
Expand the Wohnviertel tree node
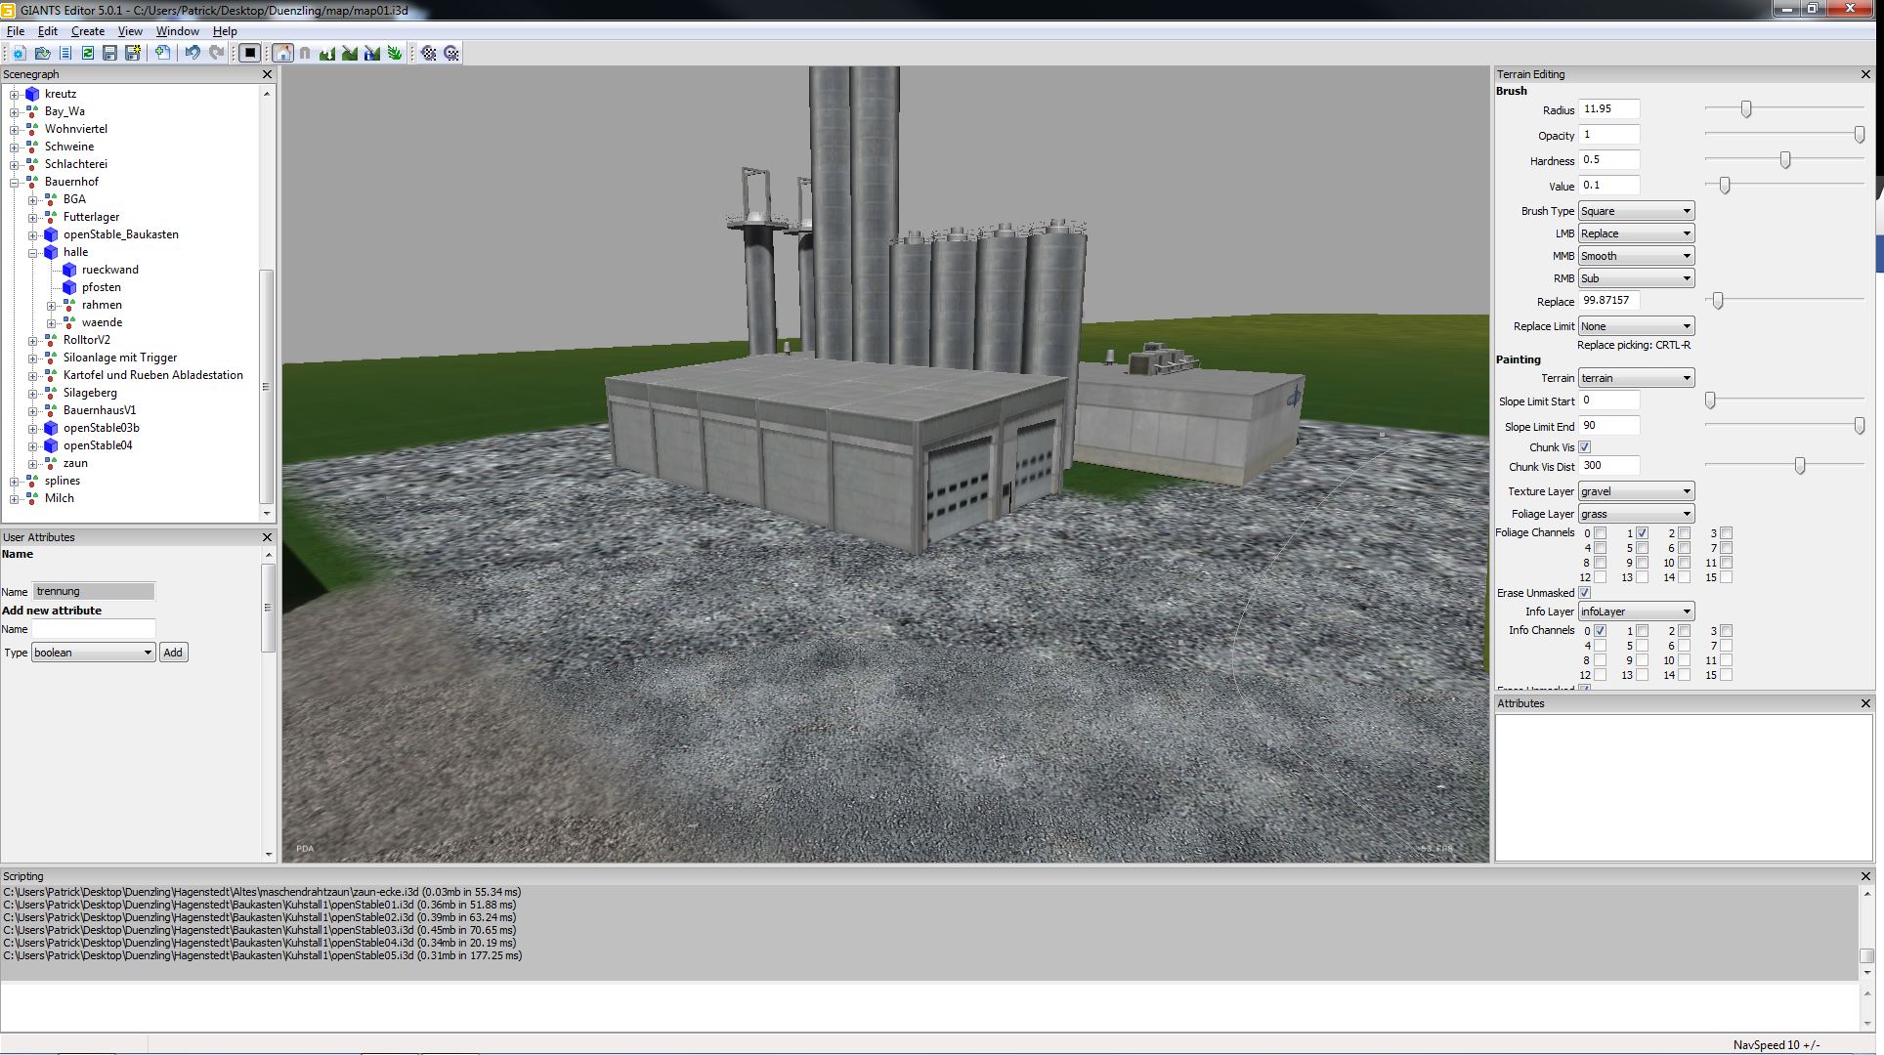click(15, 129)
